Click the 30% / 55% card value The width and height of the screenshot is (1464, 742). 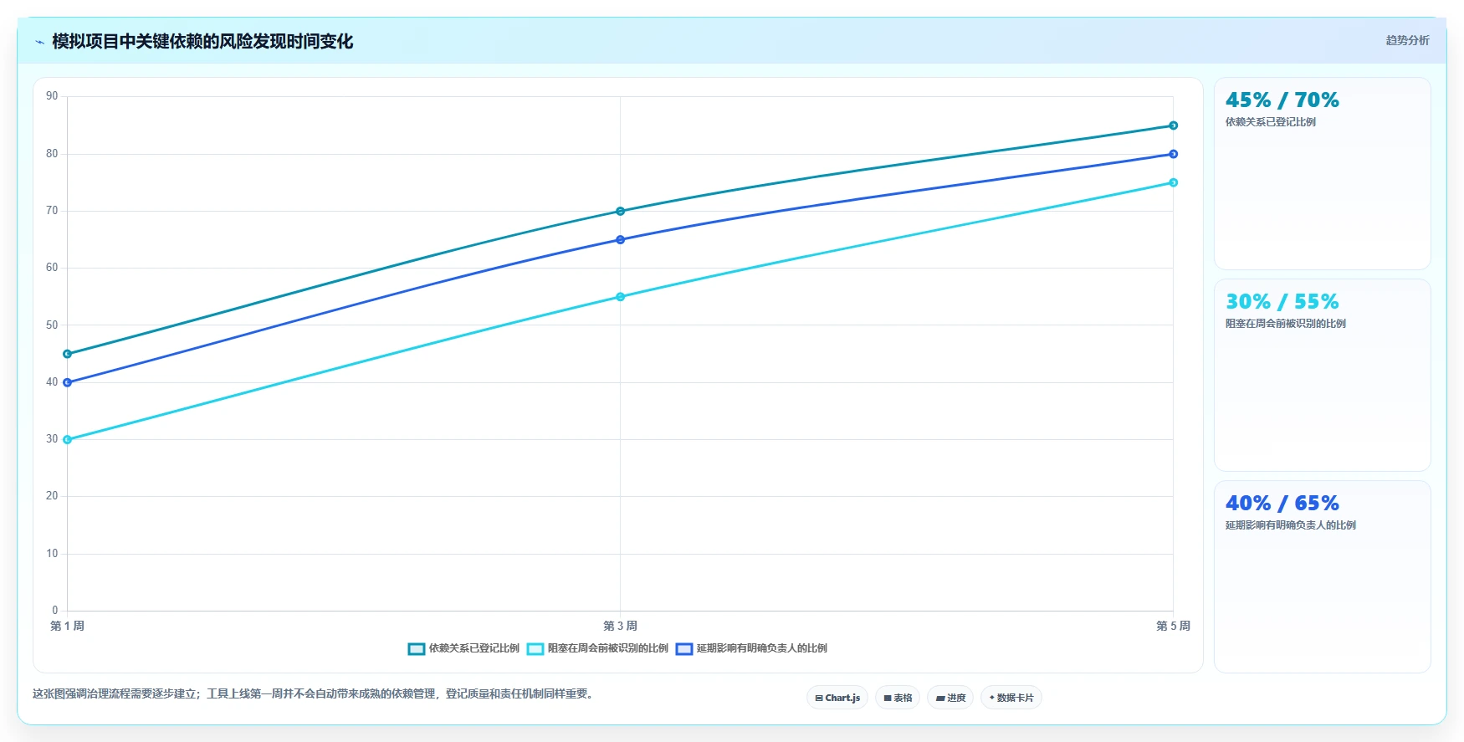pos(1282,302)
